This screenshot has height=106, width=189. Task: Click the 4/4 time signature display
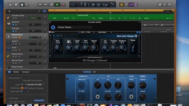pos(113,4)
